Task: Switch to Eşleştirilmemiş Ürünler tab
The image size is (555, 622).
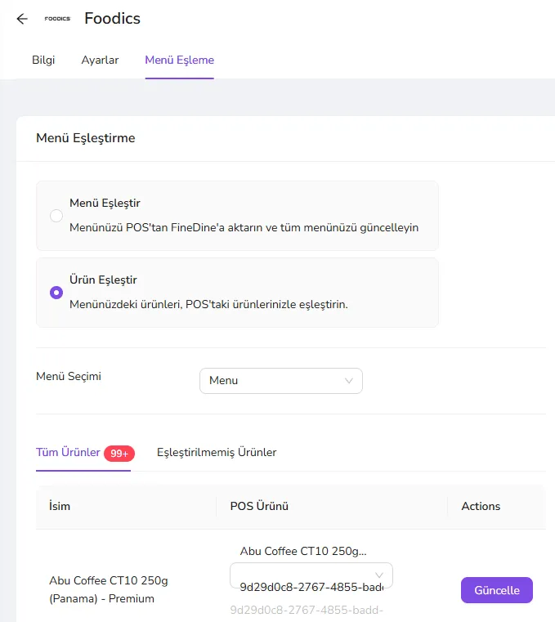Action: pyautogui.click(x=217, y=453)
